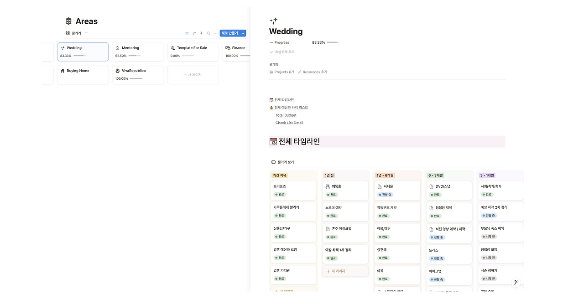Click the sort icon next to filter

point(194,33)
